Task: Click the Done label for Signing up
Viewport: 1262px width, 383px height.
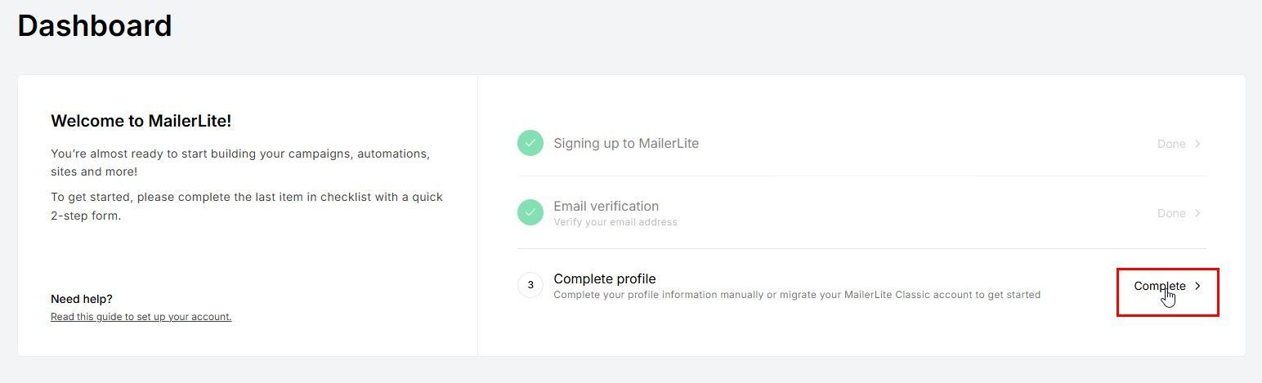Action: pyautogui.click(x=1170, y=144)
